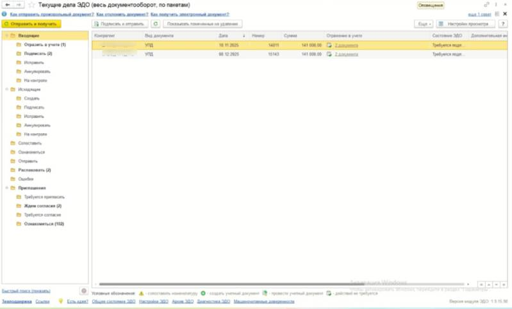The width and height of the screenshot is (512, 309).
Task: Open Как отправить произвольный документ tip
Action: click(52, 14)
